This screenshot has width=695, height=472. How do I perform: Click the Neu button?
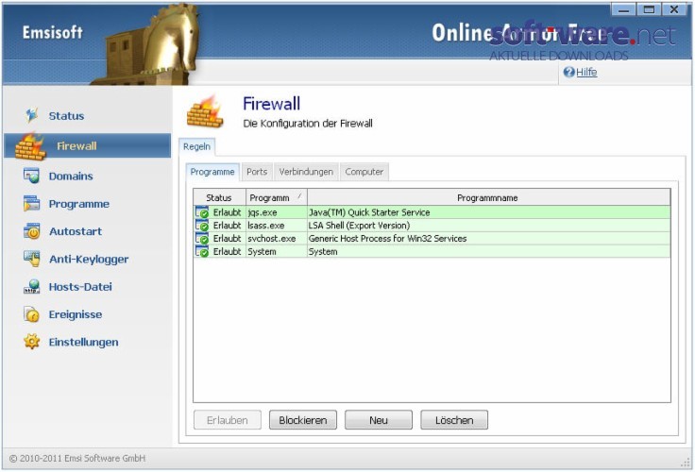pos(379,420)
